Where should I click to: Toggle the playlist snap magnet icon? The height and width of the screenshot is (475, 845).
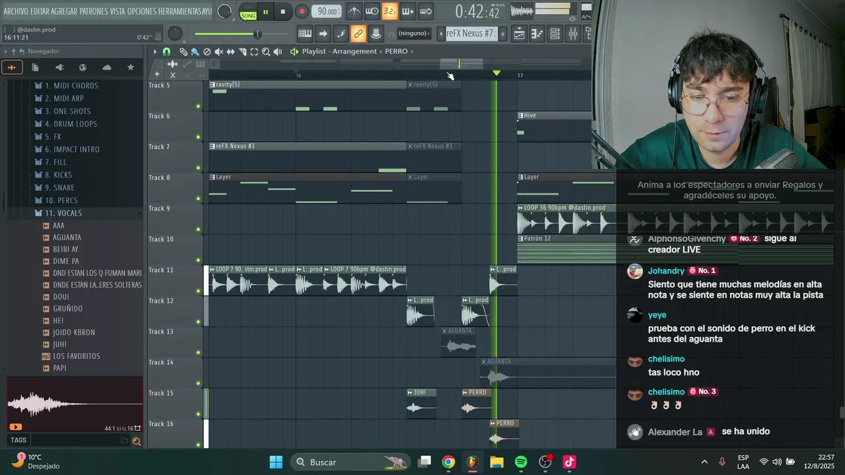[x=166, y=51]
